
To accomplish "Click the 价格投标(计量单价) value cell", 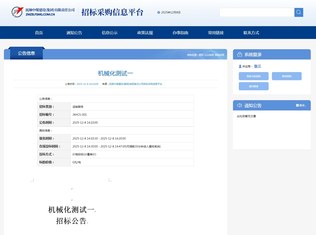I will pyautogui.click(x=132, y=154).
